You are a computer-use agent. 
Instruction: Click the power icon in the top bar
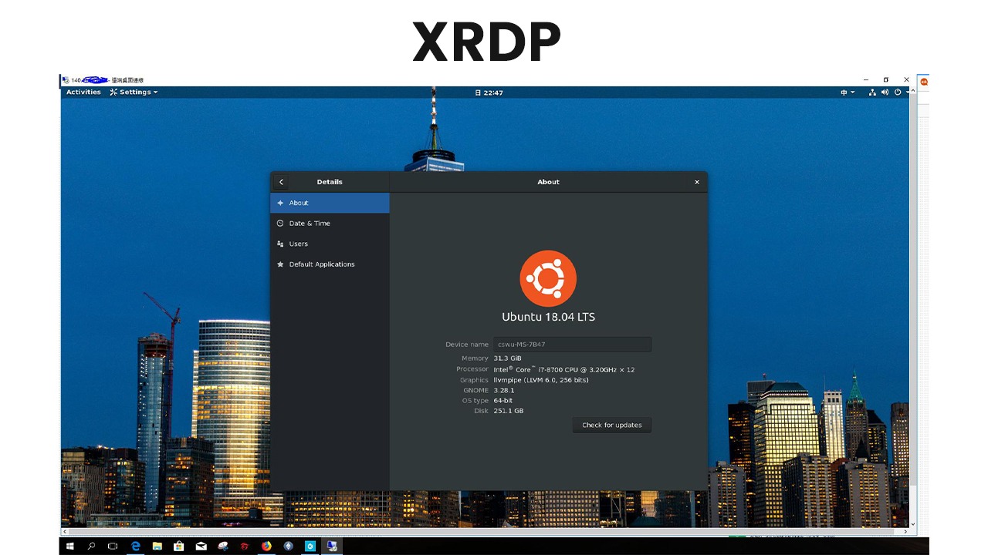click(x=896, y=92)
